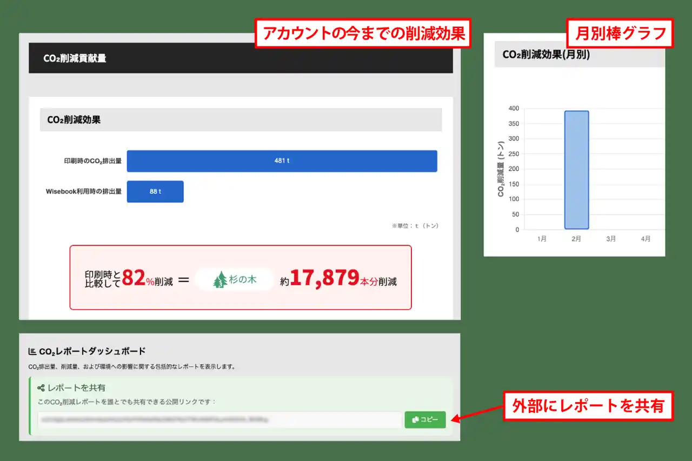Click the blurred public share link field
Viewport: 692px width, 461px height.
click(219, 420)
